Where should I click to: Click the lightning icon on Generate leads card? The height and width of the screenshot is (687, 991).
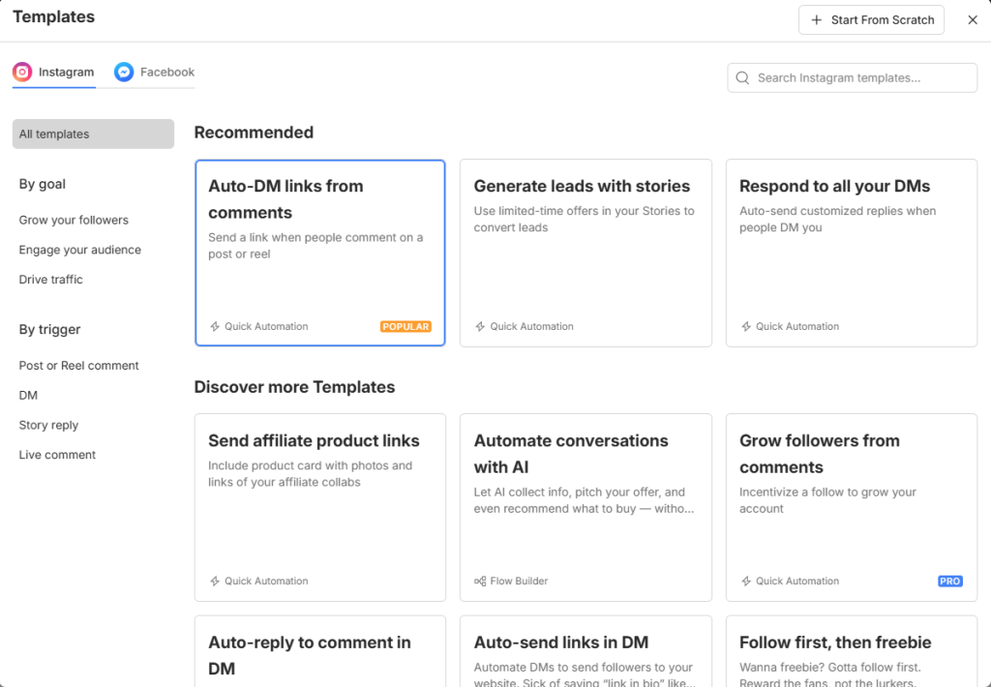480,326
